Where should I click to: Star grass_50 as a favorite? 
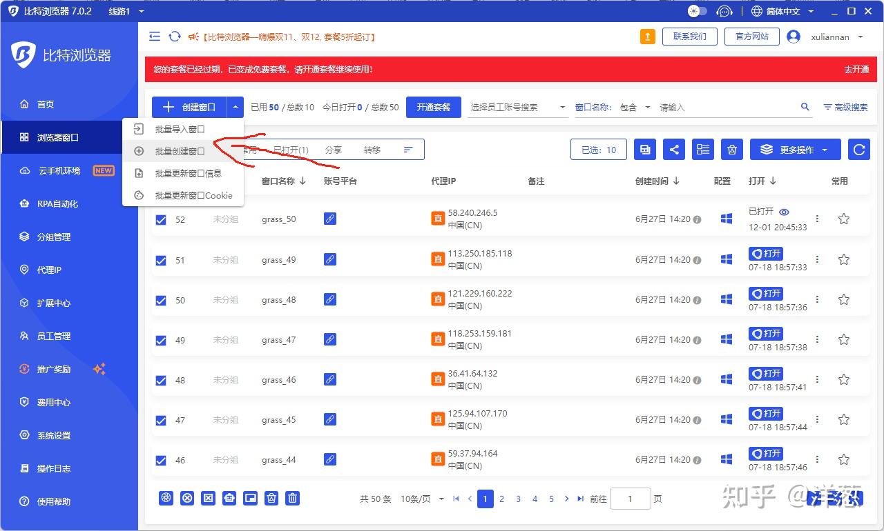click(x=843, y=219)
